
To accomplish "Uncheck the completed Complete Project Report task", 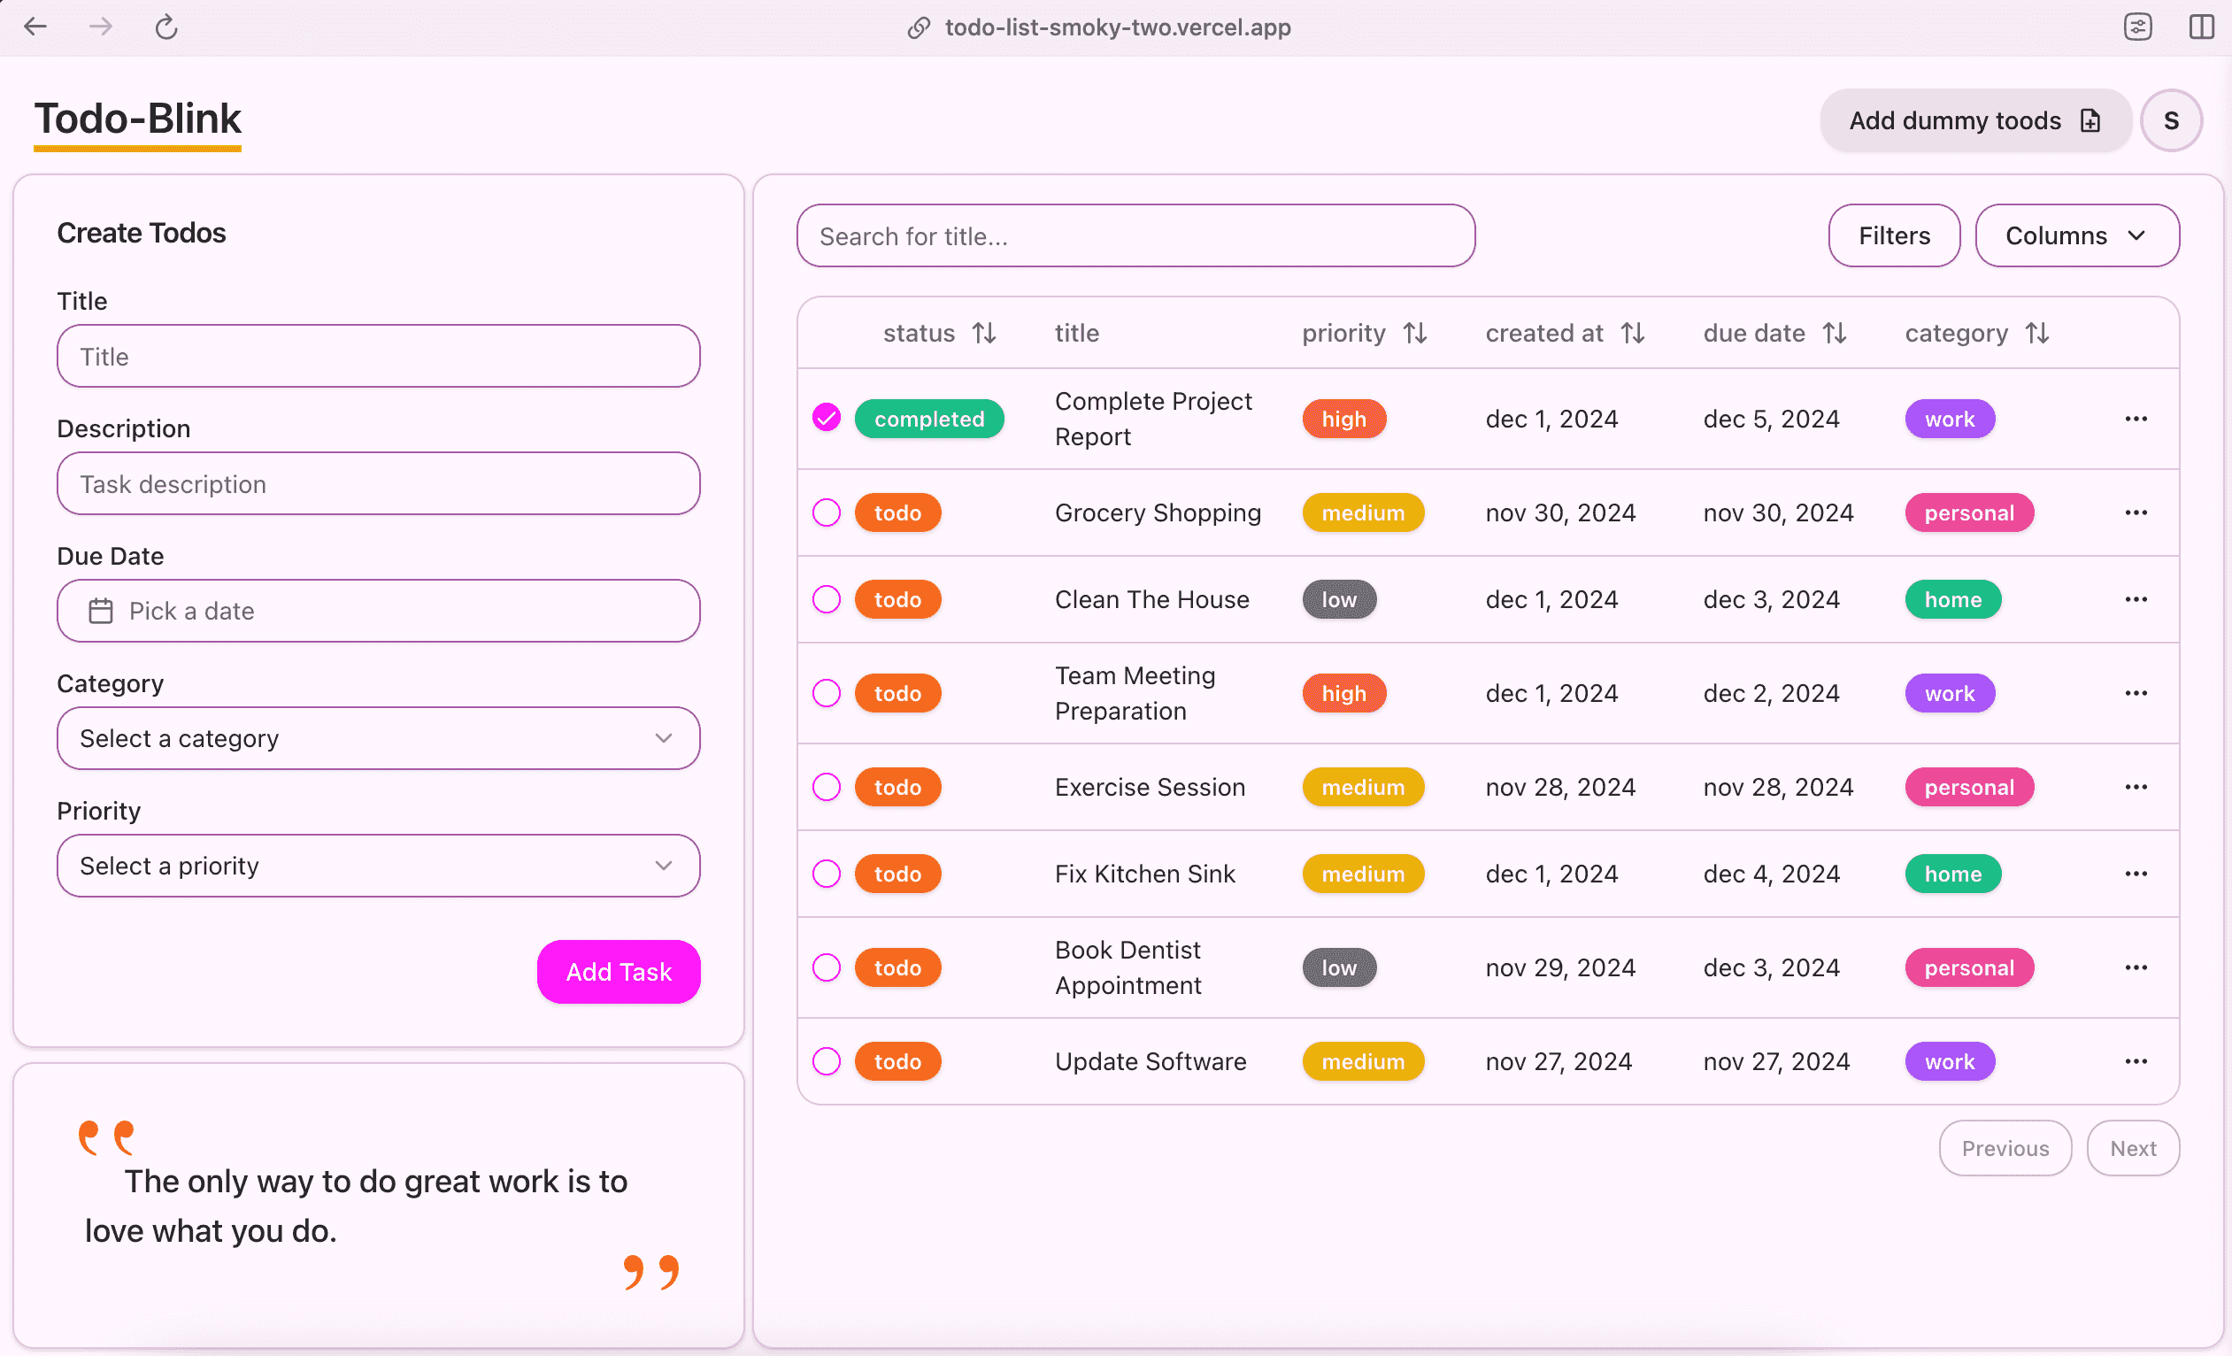I will coord(826,419).
